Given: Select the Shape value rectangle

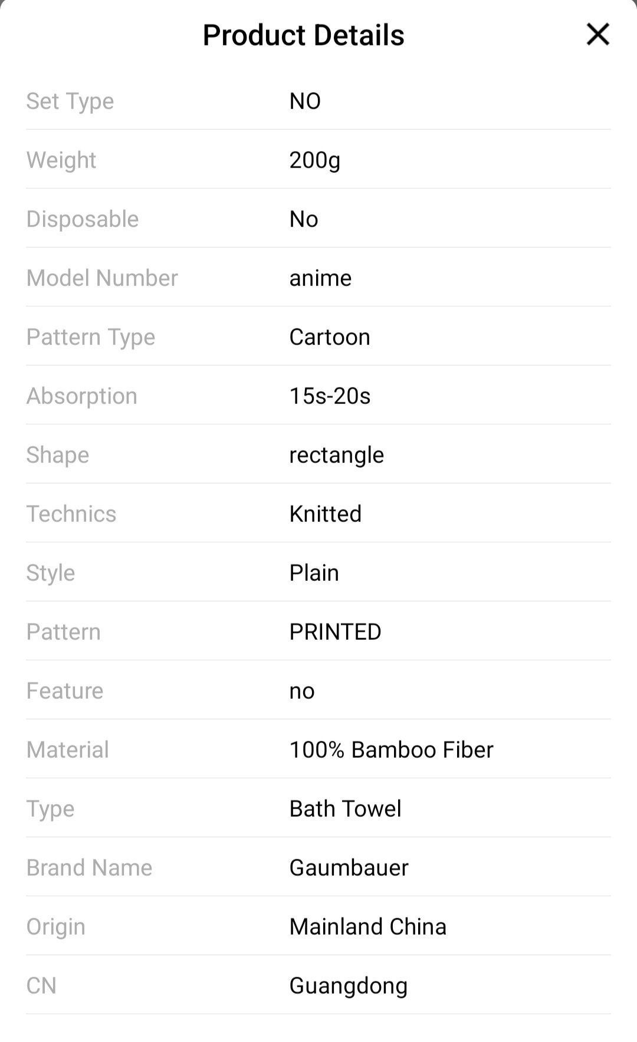Looking at the screenshot, I should 336,455.
